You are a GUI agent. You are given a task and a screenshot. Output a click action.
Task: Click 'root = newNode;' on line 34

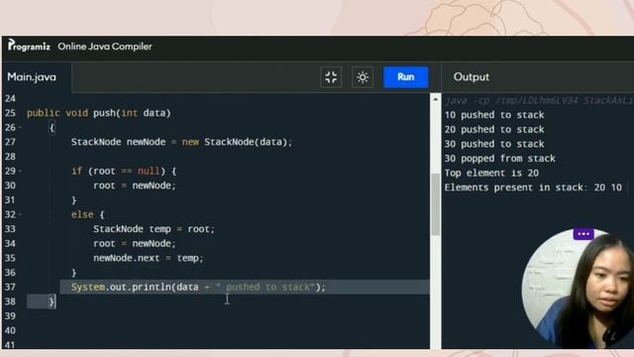tap(135, 244)
